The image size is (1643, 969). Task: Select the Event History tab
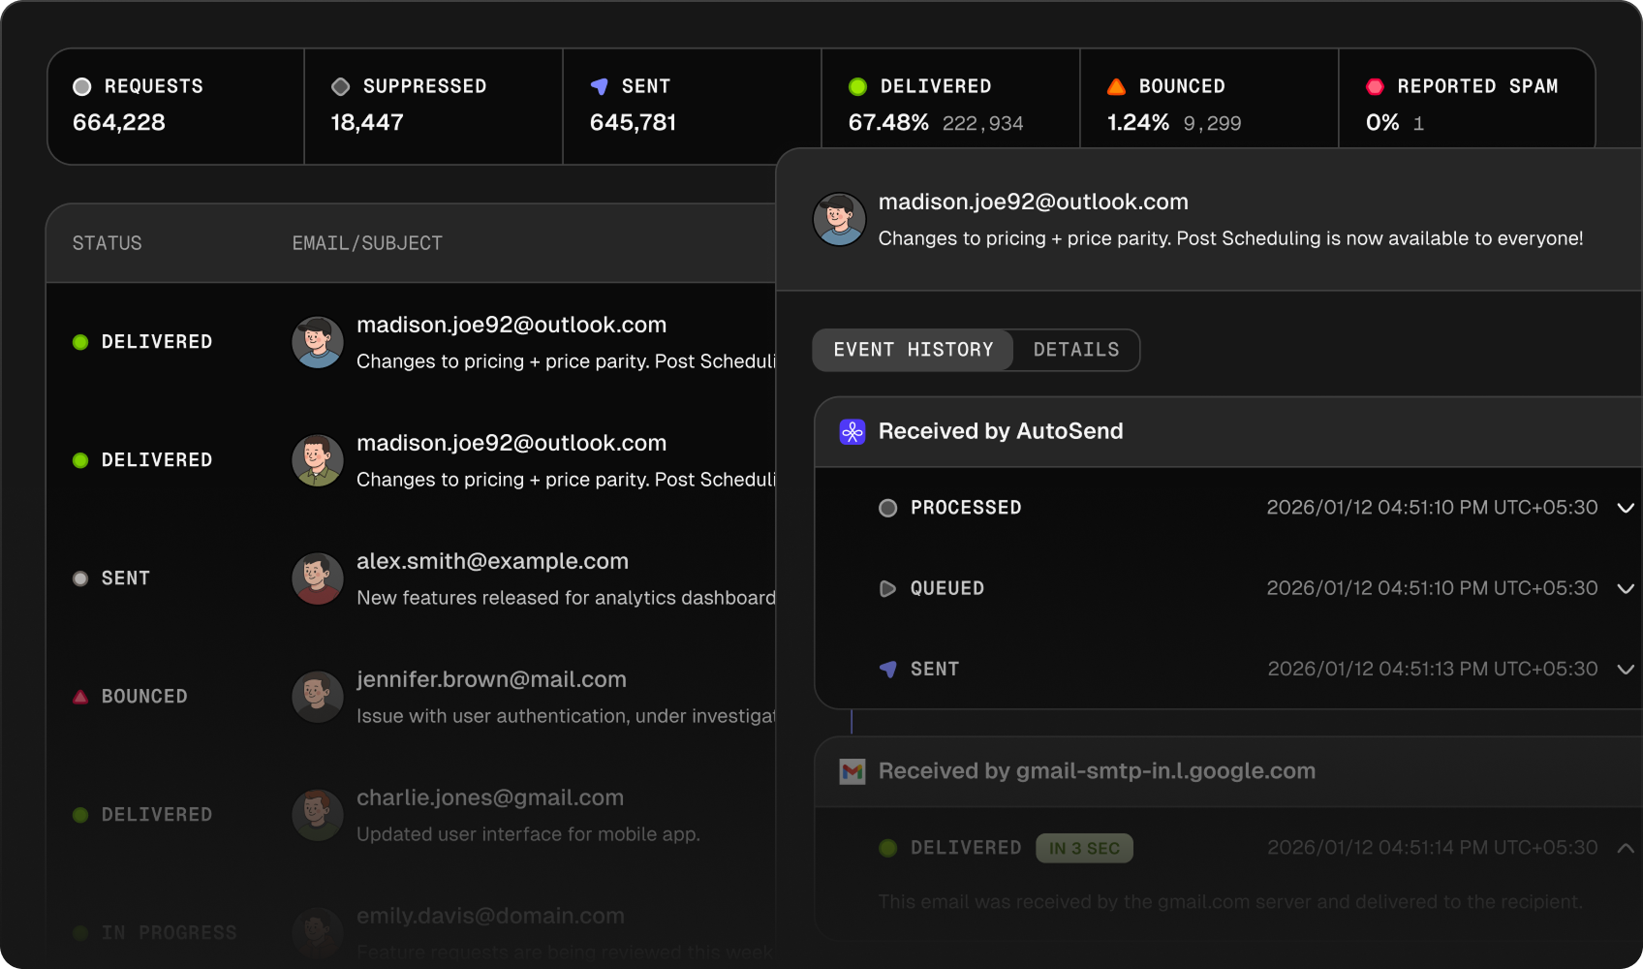[913, 350]
